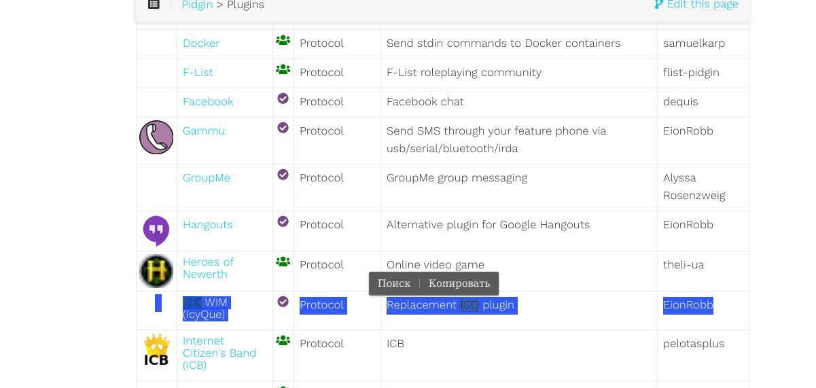Screen dimensions: 816x388
Task: Click the verified checkmark icon in Gammu row
Action: (283, 128)
